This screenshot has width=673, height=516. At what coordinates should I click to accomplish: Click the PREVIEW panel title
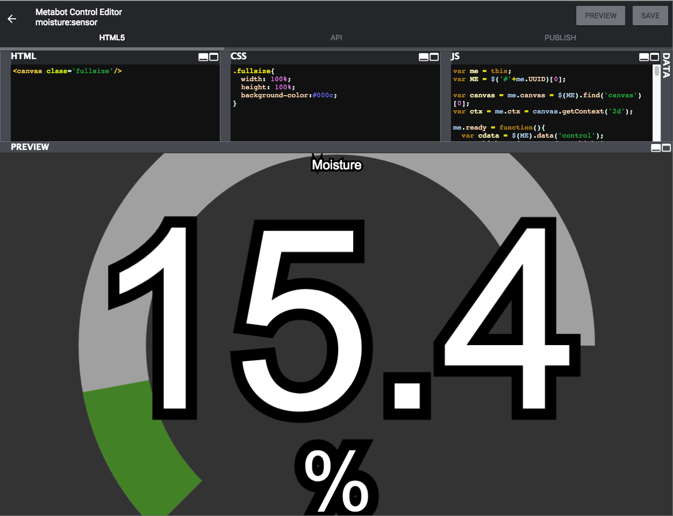pyautogui.click(x=30, y=147)
